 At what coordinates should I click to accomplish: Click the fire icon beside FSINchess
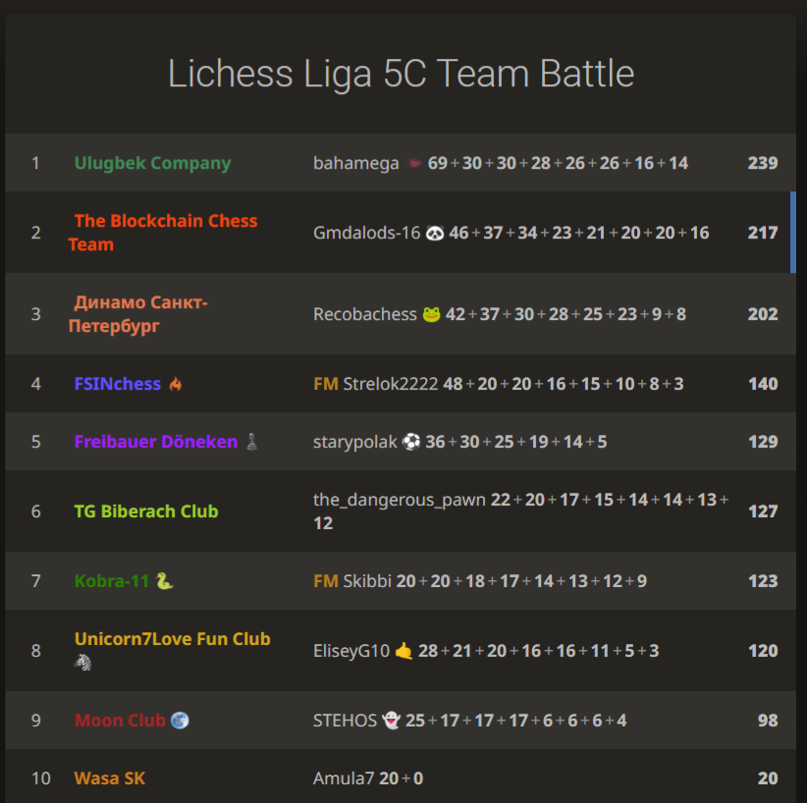click(x=176, y=384)
